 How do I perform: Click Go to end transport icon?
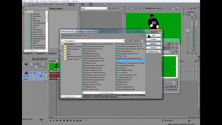(74, 120)
